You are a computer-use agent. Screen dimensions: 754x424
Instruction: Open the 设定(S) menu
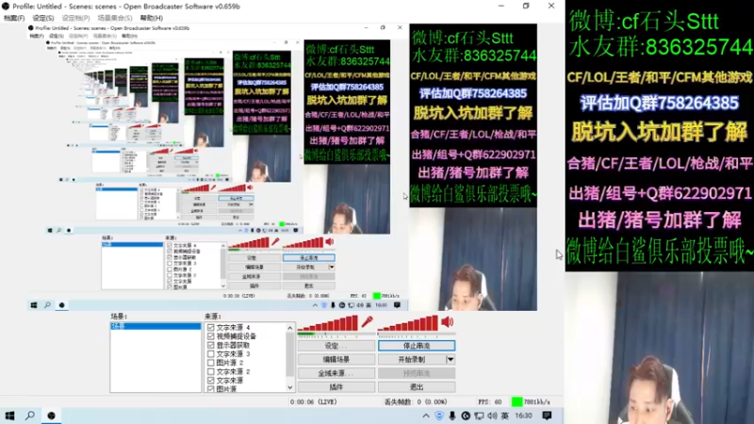(x=43, y=18)
